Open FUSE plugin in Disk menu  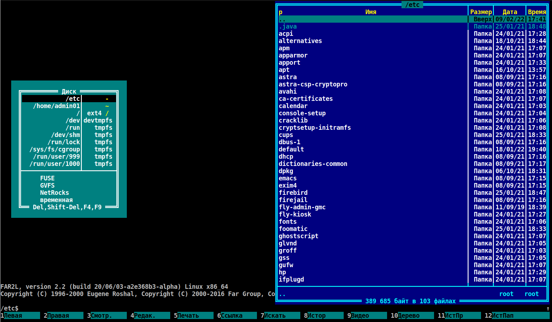point(69,178)
